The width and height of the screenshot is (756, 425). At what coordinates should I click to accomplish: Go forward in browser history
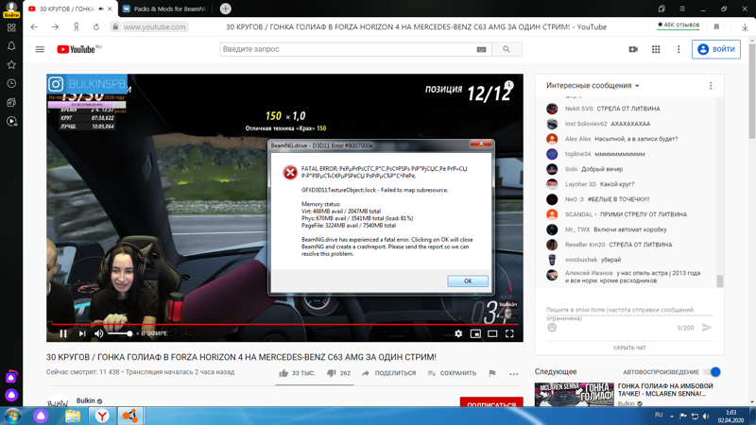tap(55, 27)
